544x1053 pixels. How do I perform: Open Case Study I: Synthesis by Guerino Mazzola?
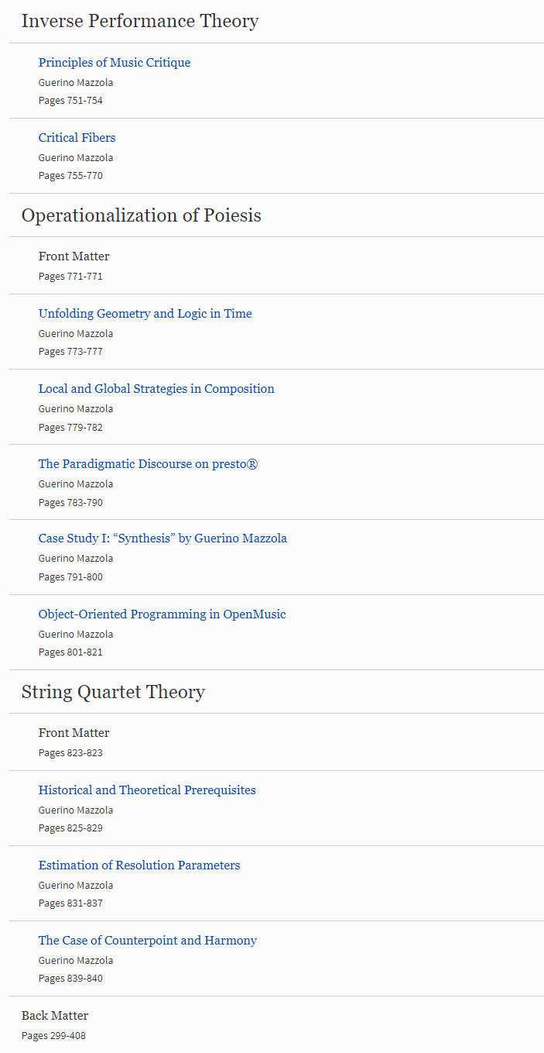163,539
